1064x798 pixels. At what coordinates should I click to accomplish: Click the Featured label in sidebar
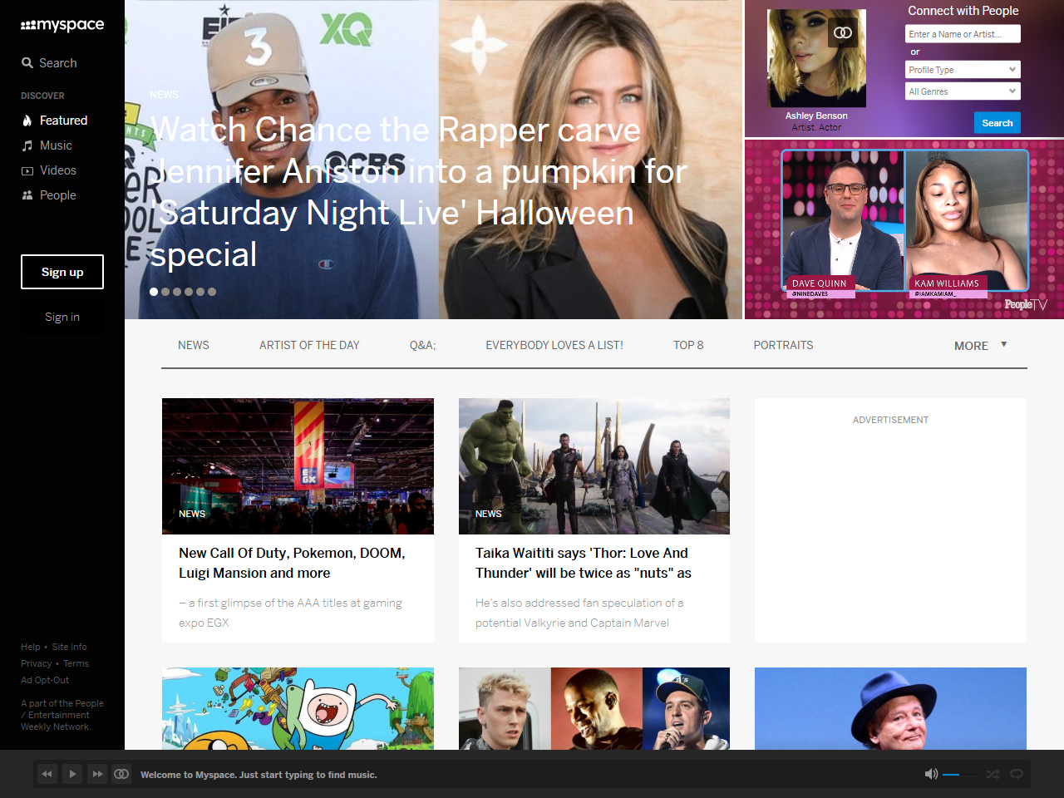[63, 121]
